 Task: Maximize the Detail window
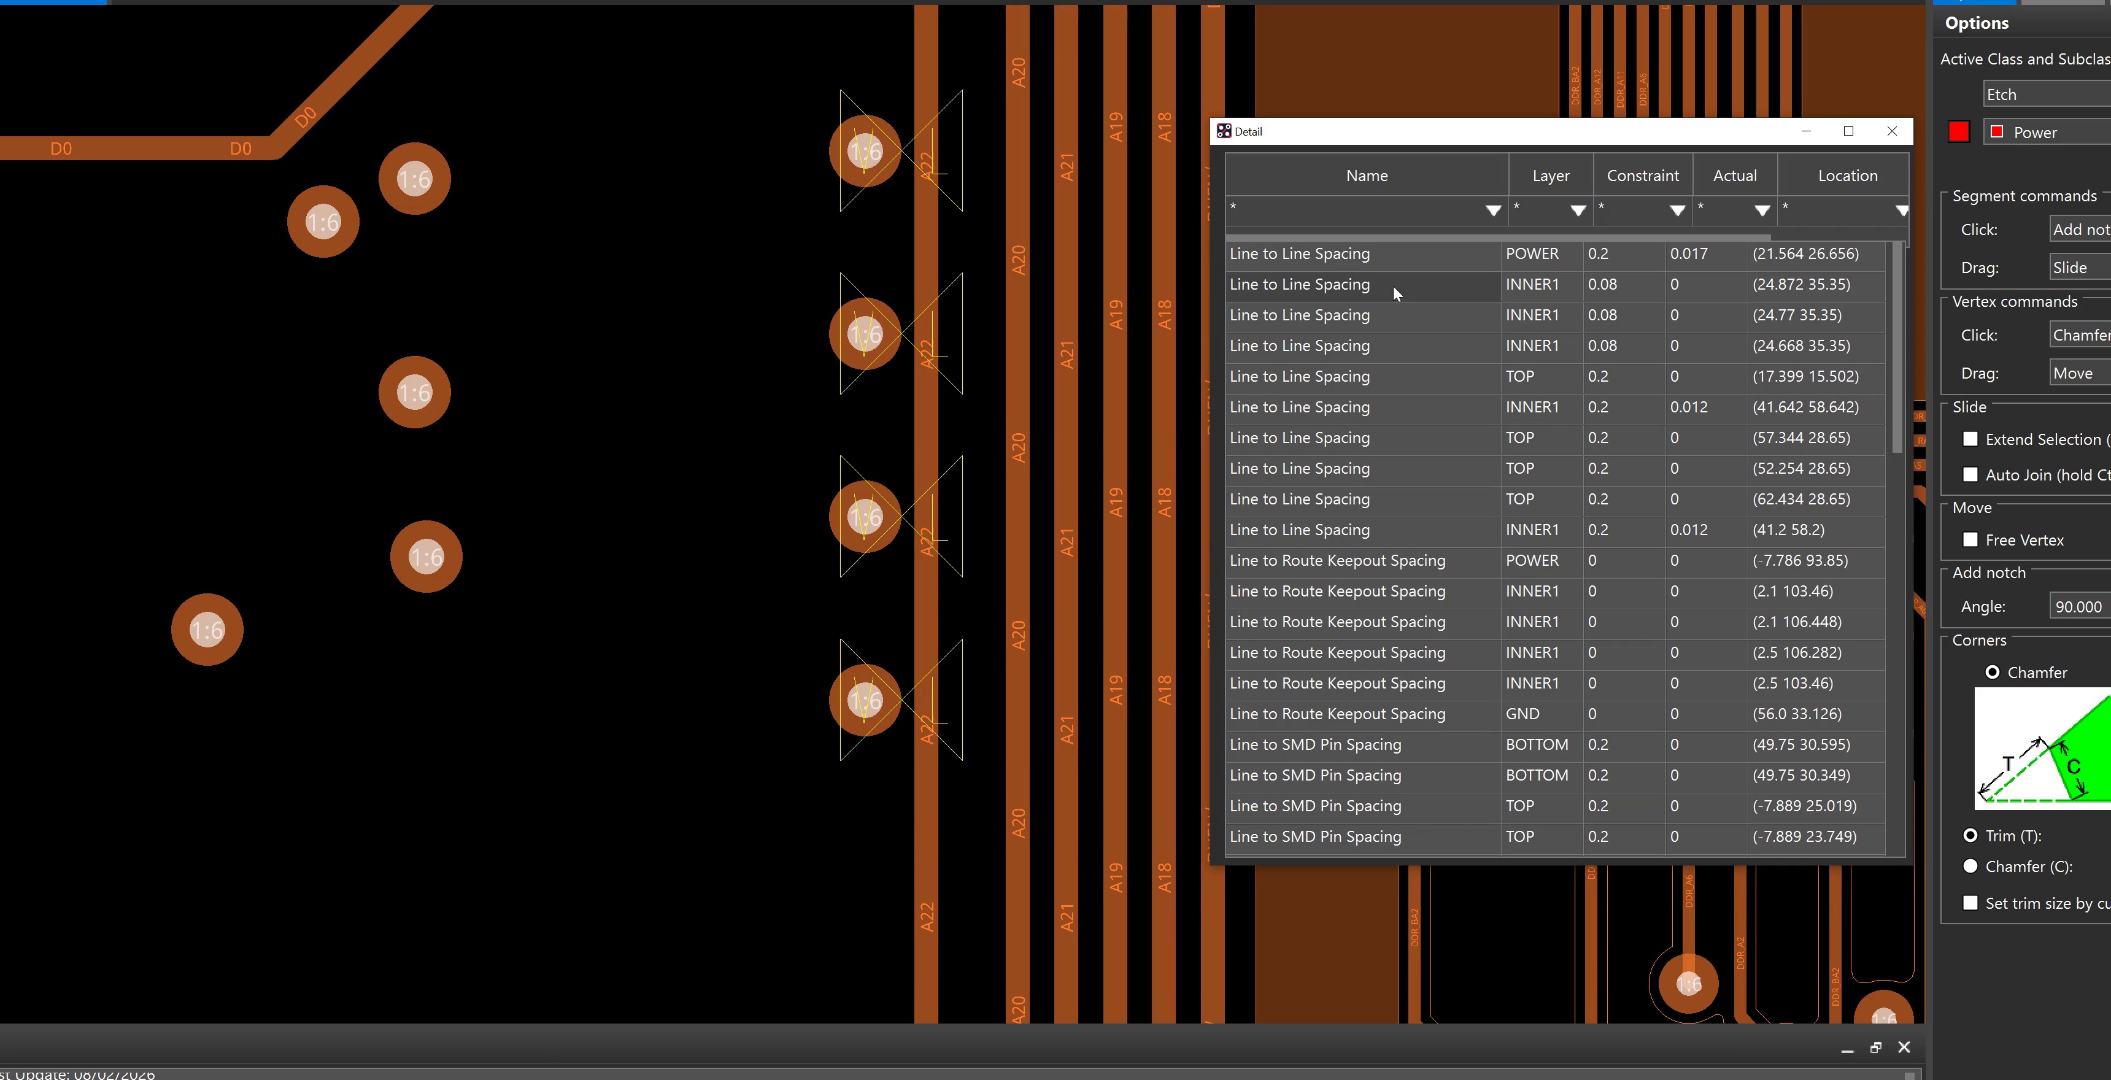pos(1848,131)
